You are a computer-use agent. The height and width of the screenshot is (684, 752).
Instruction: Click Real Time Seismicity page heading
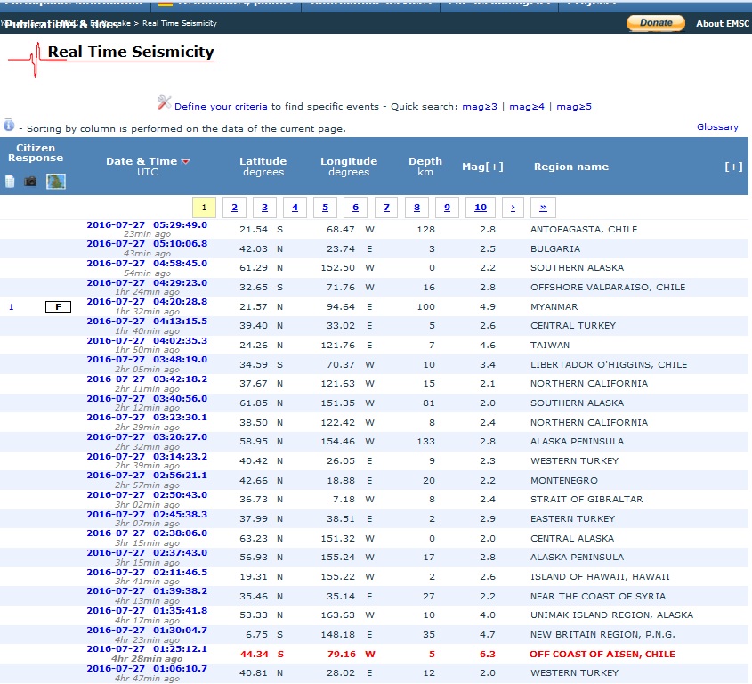tap(131, 52)
